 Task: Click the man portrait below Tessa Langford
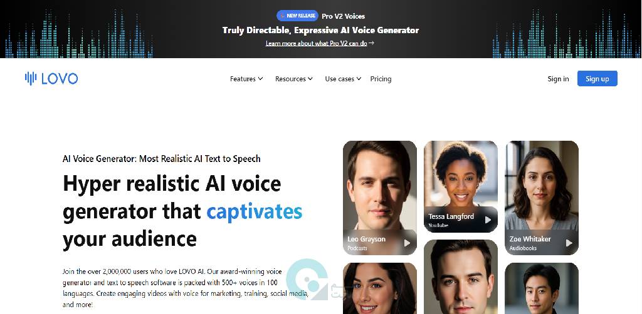pos(461,277)
